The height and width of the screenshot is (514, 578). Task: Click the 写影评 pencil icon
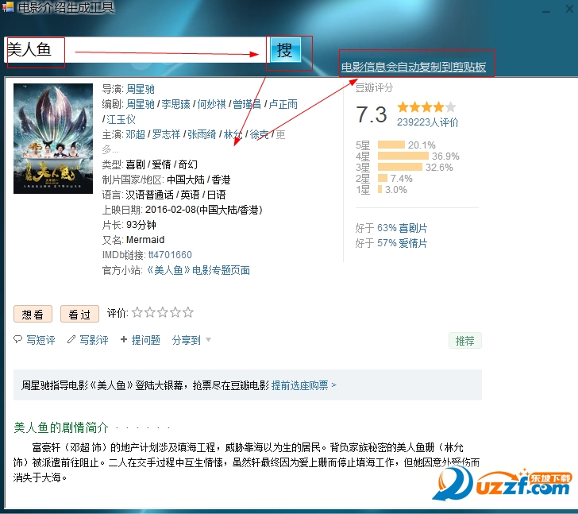click(x=71, y=339)
